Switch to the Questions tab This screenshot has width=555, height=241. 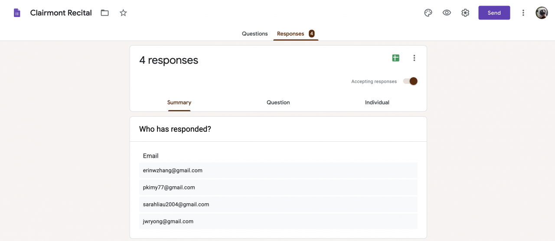(x=255, y=34)
